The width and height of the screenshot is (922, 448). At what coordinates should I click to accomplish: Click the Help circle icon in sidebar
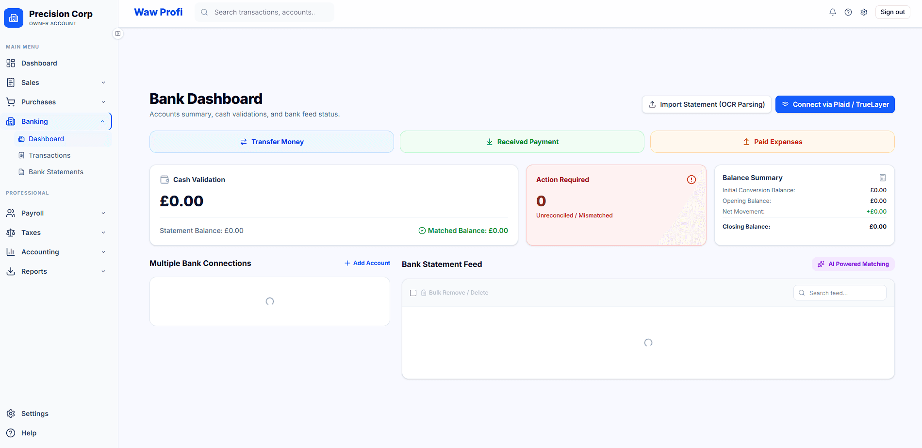click(x=11, y=433)
